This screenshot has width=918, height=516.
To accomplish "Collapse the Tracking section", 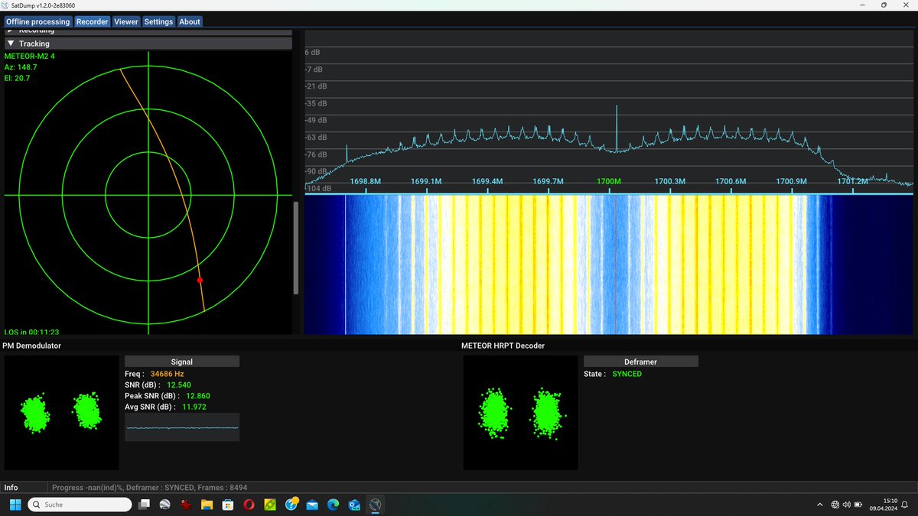I will (148, 44).
